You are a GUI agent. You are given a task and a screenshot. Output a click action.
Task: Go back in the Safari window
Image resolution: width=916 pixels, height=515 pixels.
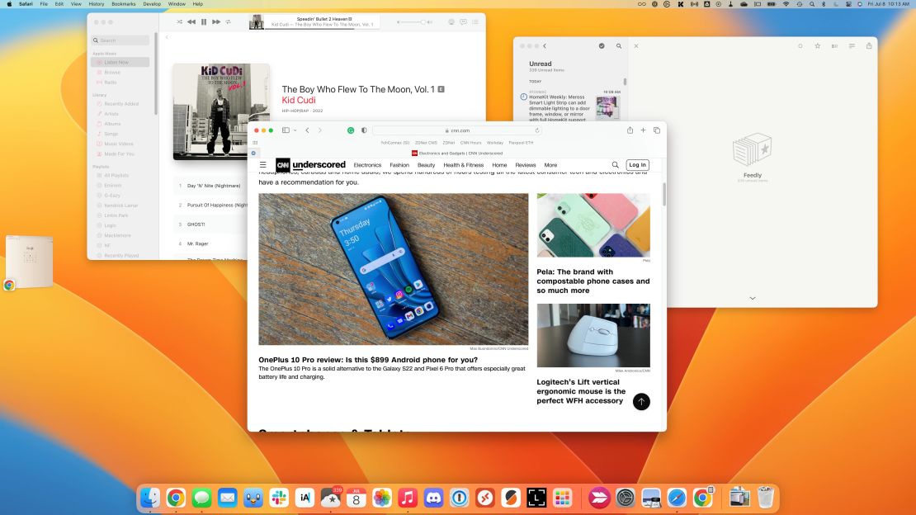(x=307, y=130)
